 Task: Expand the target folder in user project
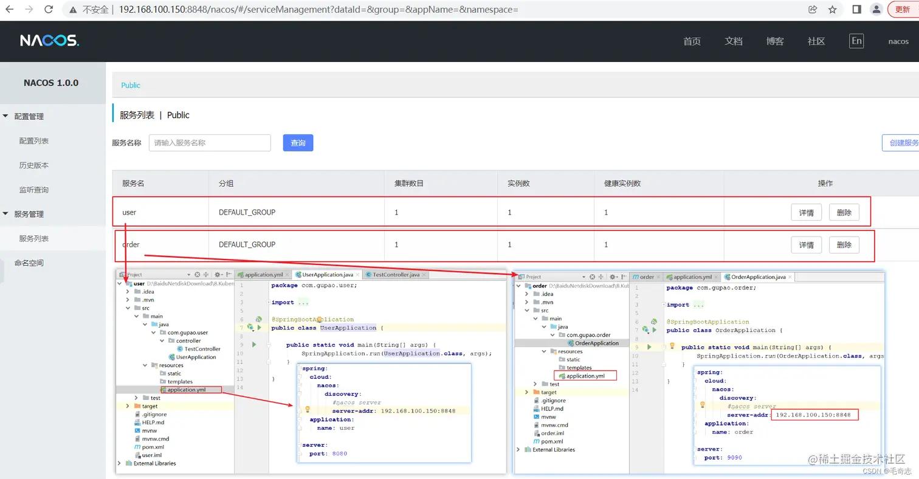tap(128, 406)
